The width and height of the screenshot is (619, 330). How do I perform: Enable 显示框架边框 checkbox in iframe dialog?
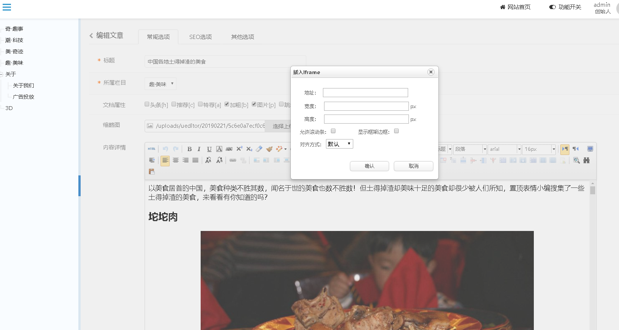click(396, 131)
